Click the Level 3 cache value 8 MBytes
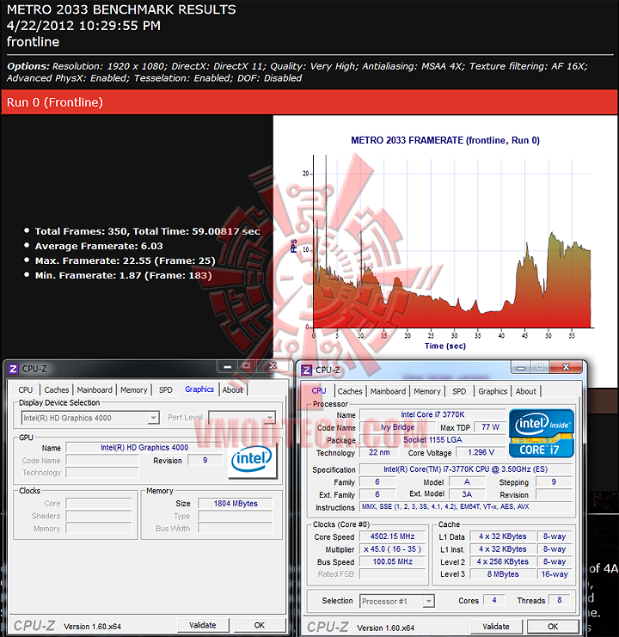 pos(502,574)
